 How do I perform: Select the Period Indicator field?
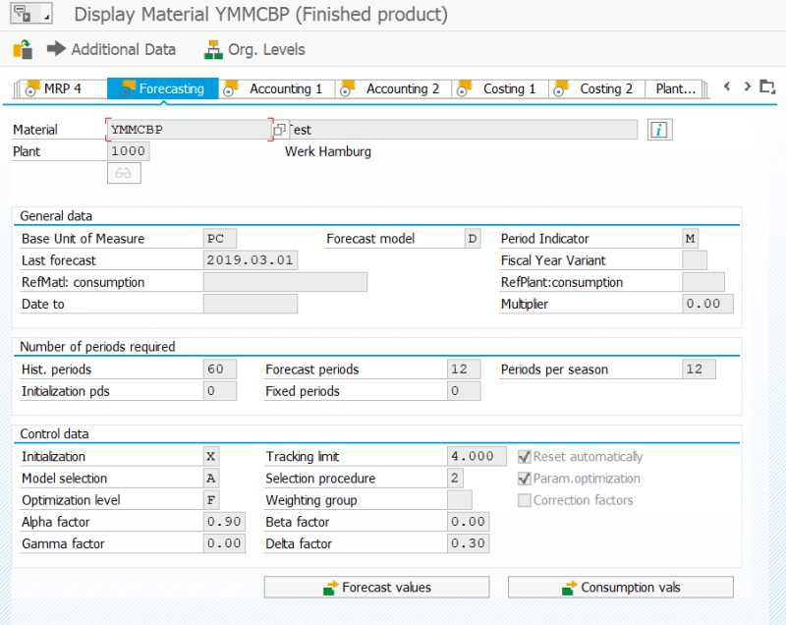pos(691,239)
